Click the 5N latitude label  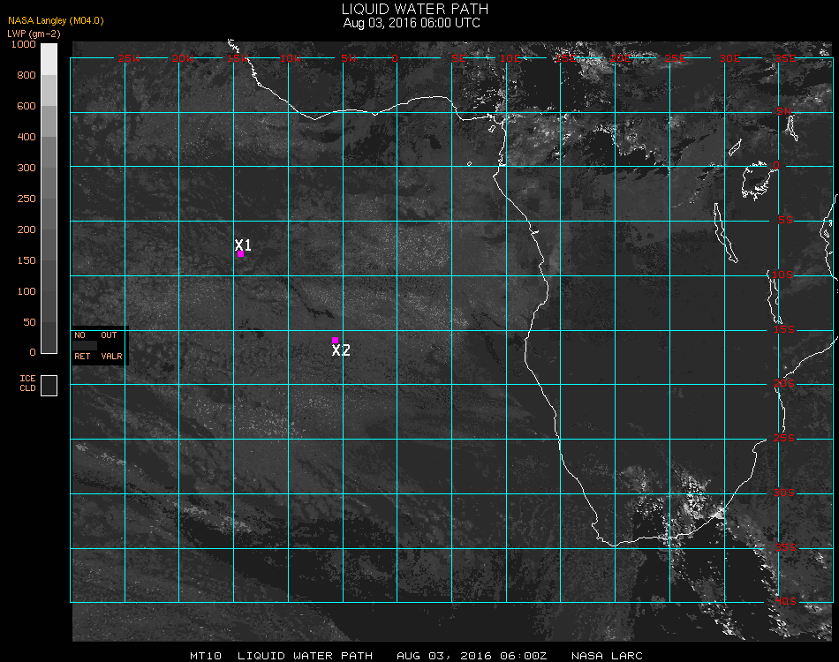pyautogui.click(x=782, y=112)
